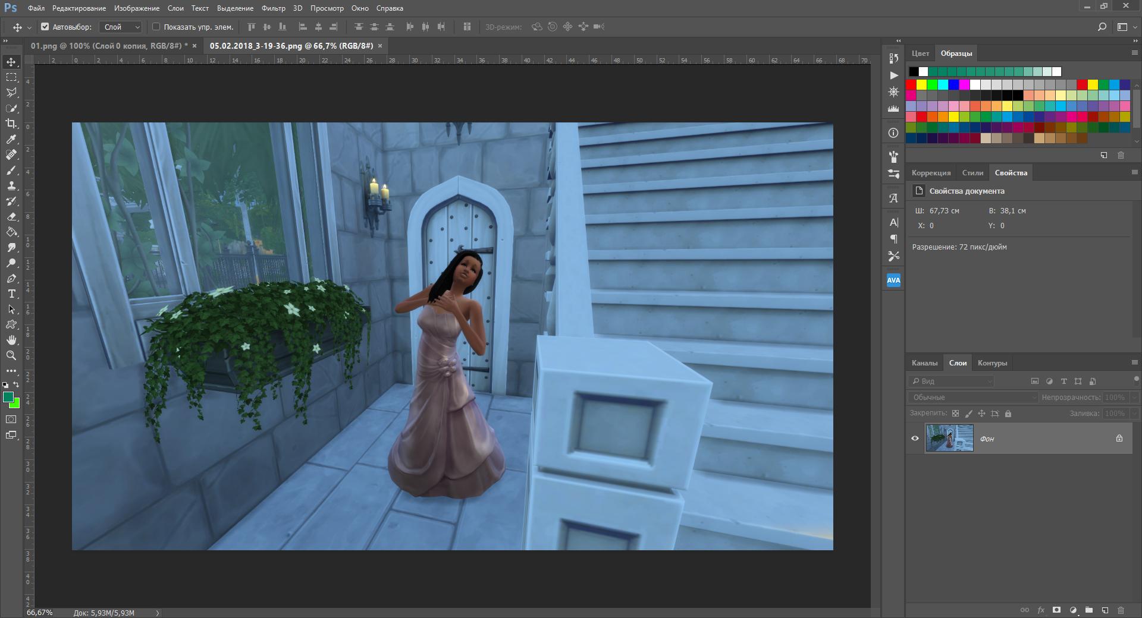1142x618 pixels.
Task: Expand the Вид layer filter dropdown
Action: [952, 381]
